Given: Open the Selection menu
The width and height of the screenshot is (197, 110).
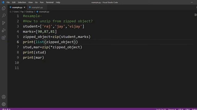Looking at the screenshot, I should coord(22,2).
